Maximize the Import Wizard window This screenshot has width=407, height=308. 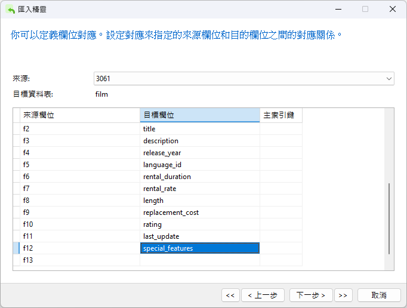pyautogui.click(x=365, y=9)
